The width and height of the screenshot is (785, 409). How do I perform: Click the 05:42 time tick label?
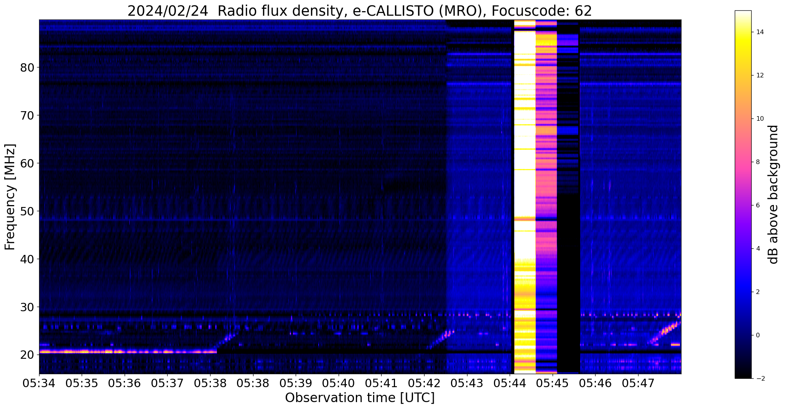click(x=424, y=383)
